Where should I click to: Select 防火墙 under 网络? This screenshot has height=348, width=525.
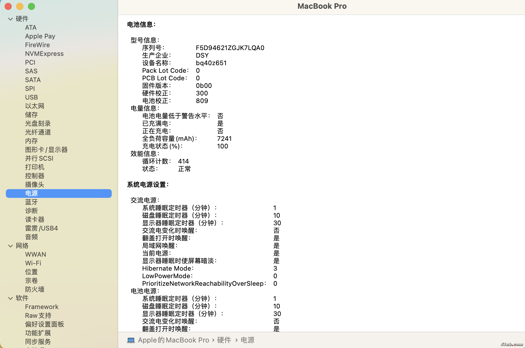click(35, 289)
